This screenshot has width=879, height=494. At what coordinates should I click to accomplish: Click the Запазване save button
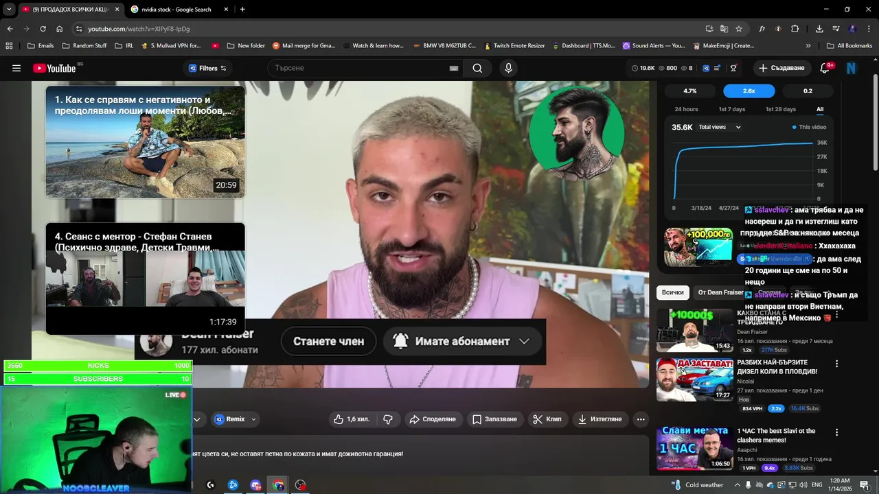pos(494,419)
